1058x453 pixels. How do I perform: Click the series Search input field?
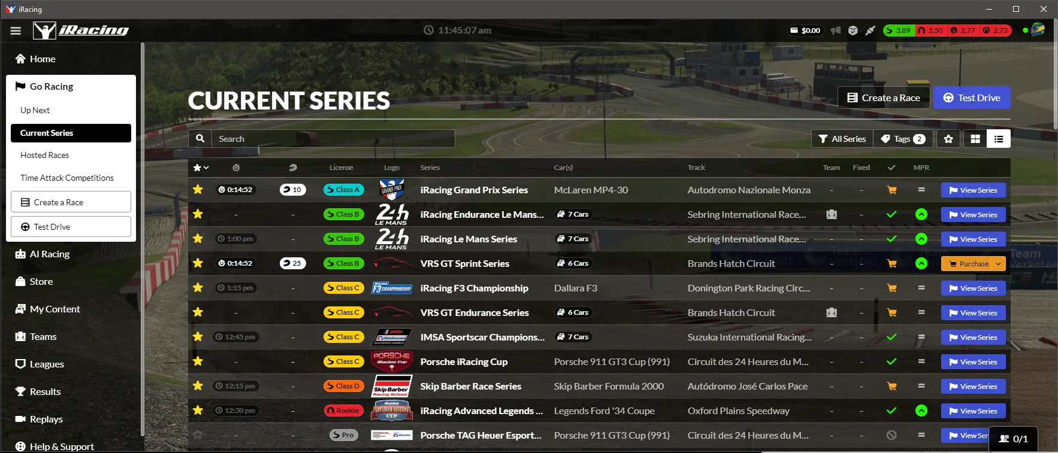(x=332, y=139)
